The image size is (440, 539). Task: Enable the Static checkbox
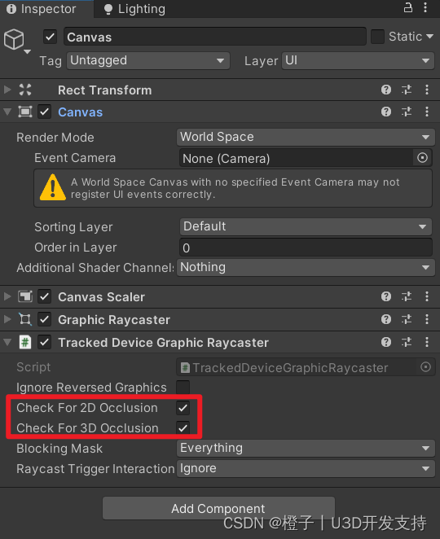click(377, 37)
